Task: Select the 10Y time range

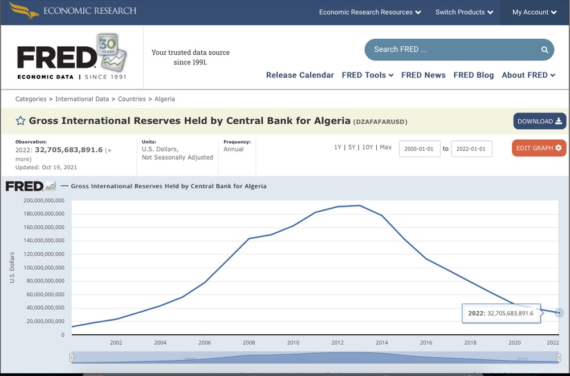Action: coord(368,147)
